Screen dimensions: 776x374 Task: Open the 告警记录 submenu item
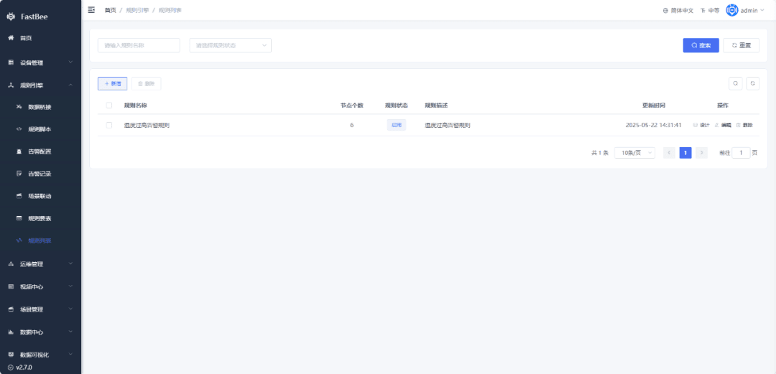click(x=40, y=174)
